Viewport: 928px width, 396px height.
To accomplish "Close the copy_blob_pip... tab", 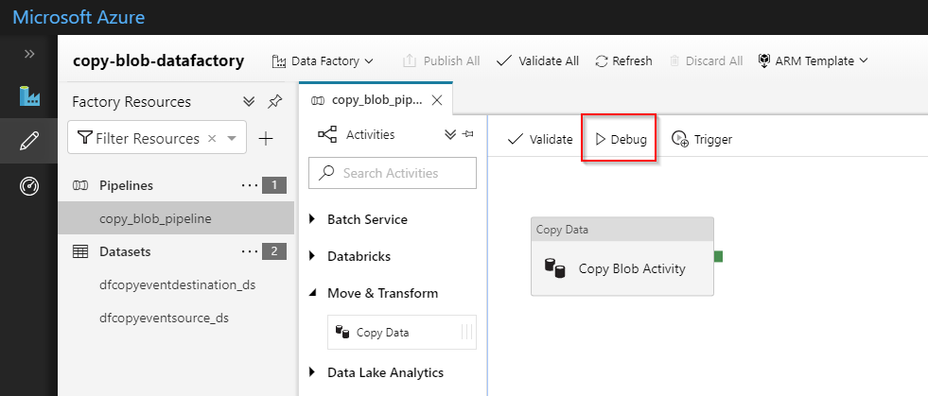I will click(437, 100).
